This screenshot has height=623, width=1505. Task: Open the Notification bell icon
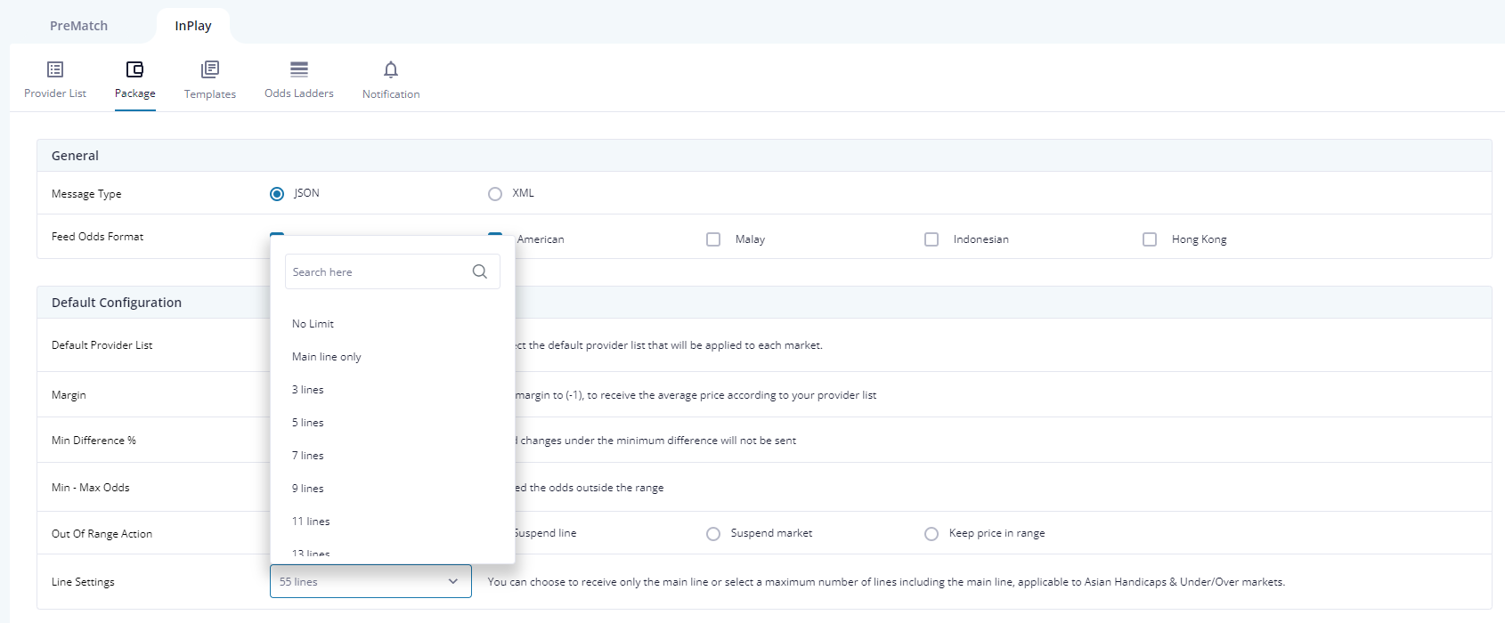click(391, 69)
